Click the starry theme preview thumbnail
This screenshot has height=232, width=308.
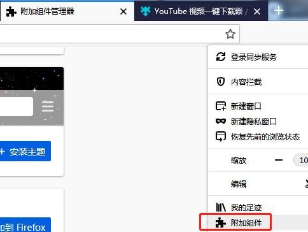click(x=32, y=96)
